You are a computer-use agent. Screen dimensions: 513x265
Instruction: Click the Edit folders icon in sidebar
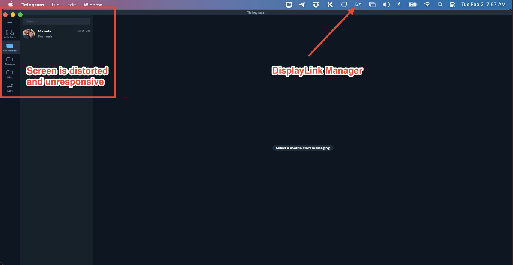coord(10,87)
